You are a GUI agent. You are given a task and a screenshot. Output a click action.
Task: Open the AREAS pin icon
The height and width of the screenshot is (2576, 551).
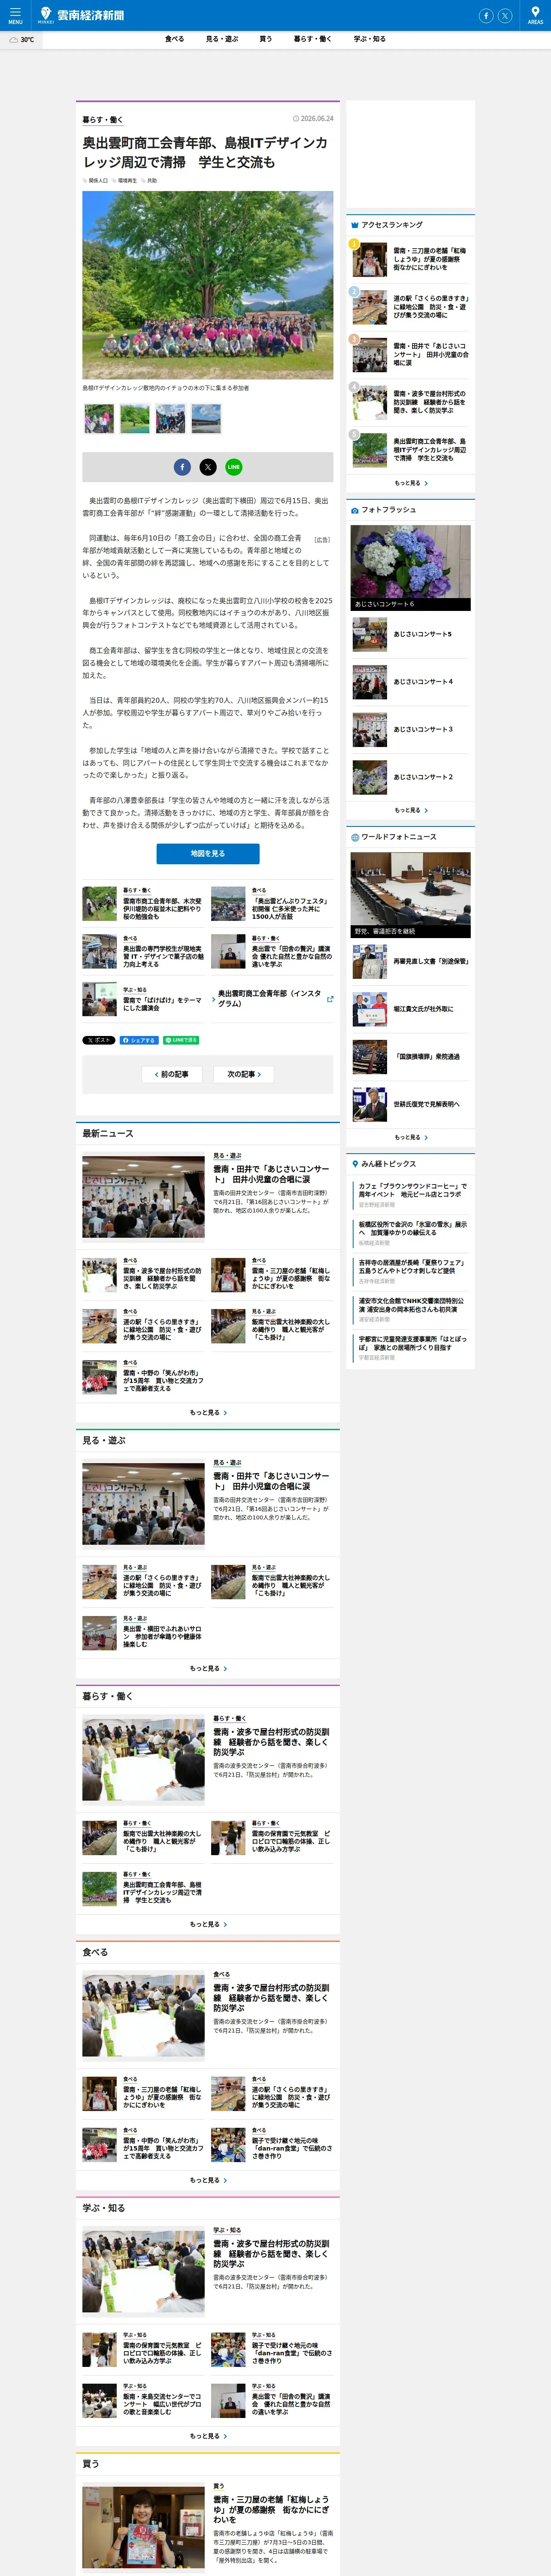point(535,15)
